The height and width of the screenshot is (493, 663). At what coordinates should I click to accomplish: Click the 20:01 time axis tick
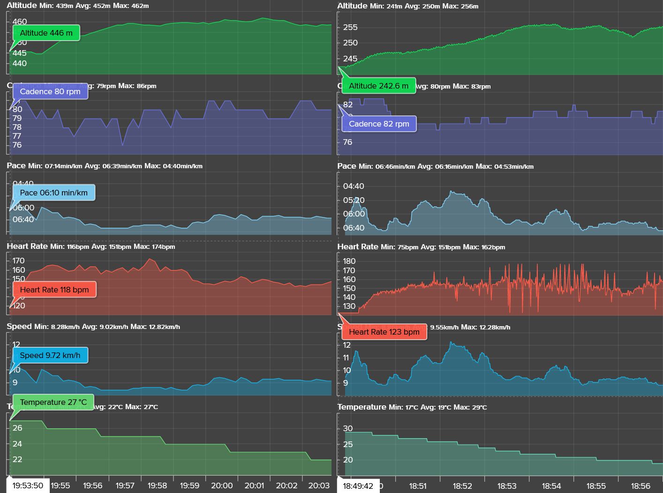pyautogui.click(x=254, y=486)
